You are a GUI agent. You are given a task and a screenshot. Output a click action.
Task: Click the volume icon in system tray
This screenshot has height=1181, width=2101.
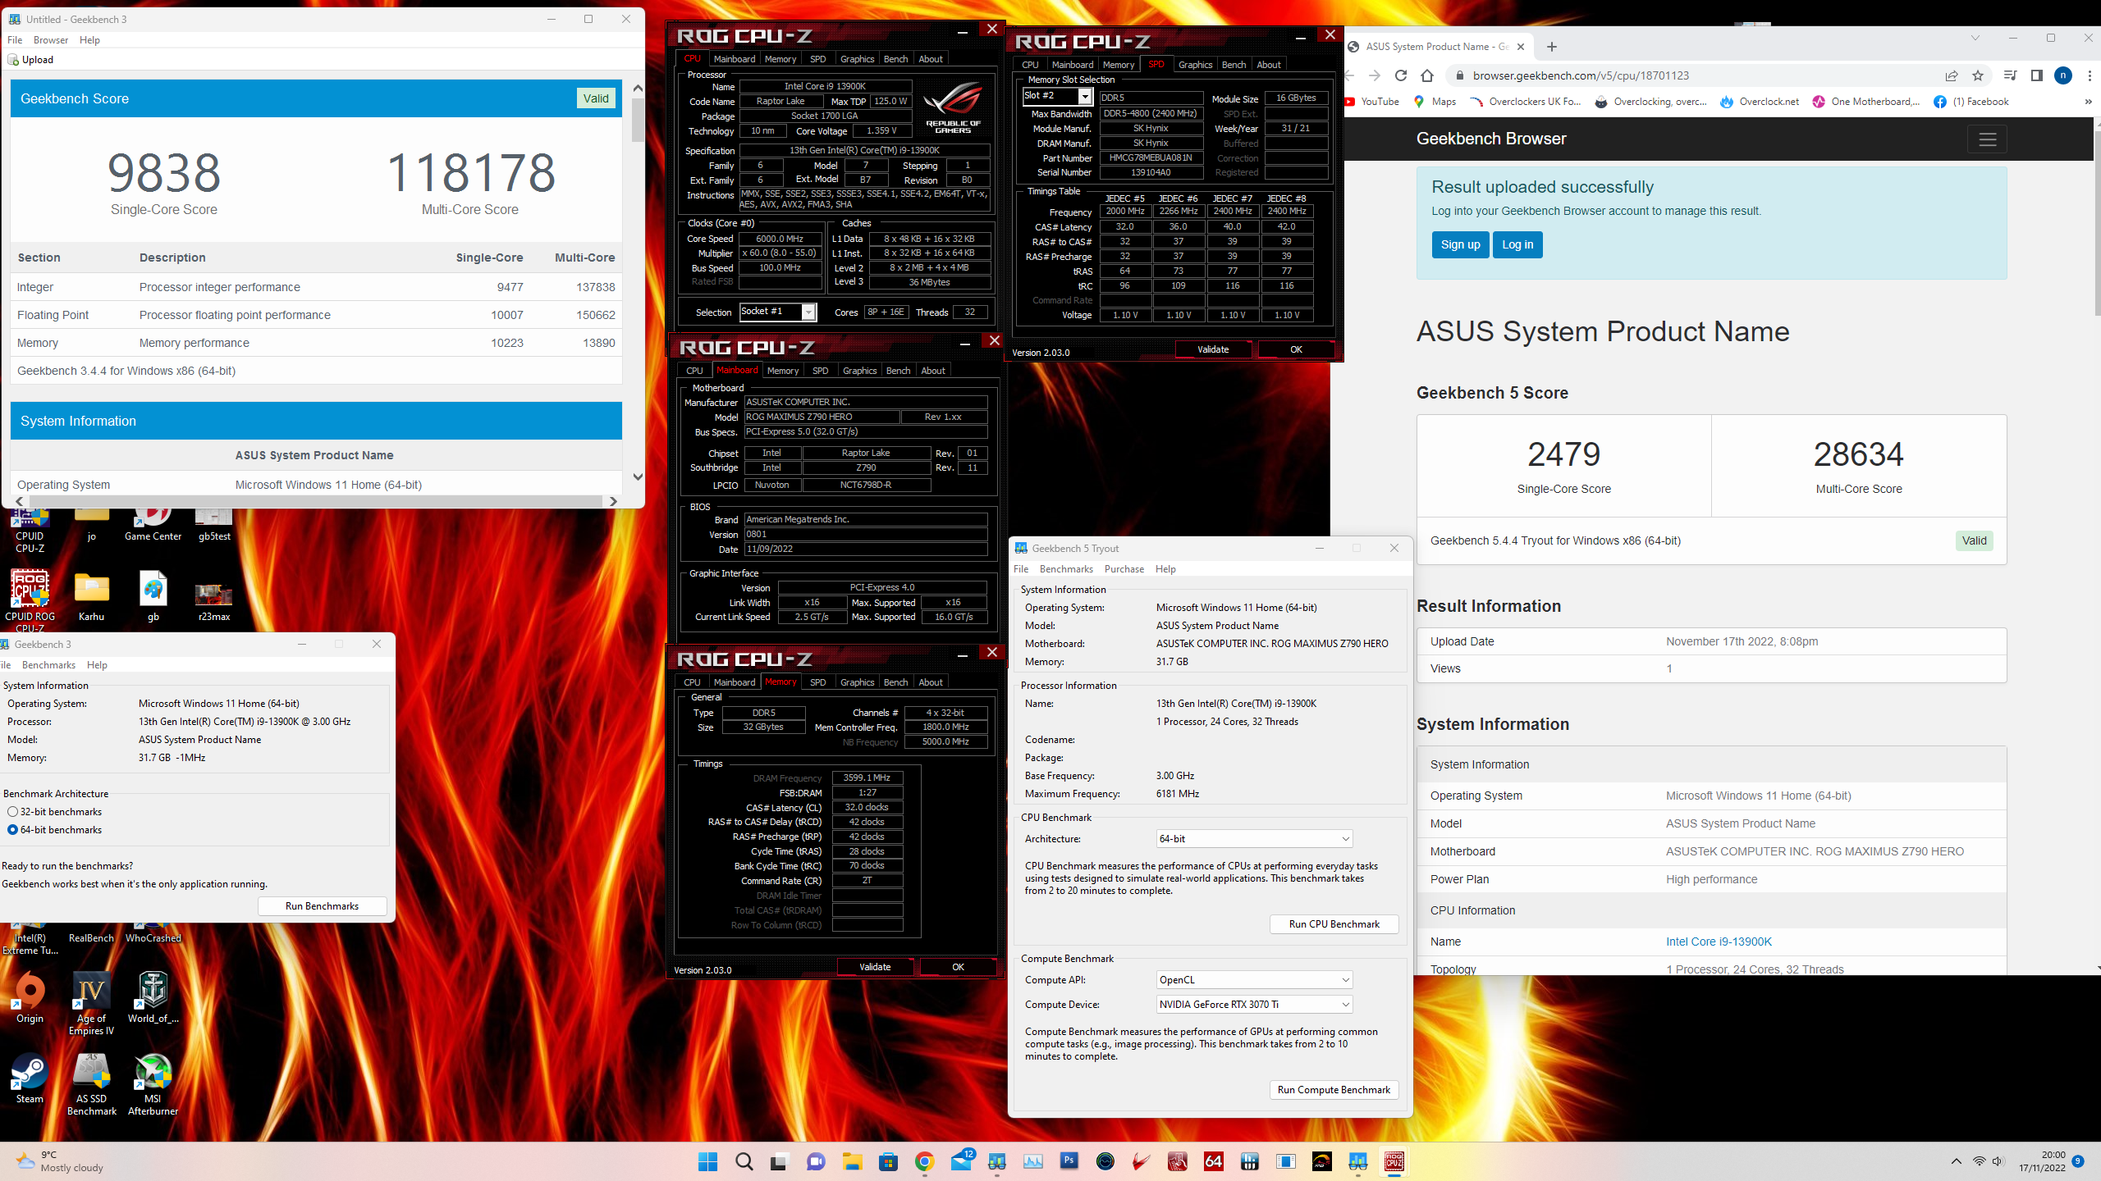[1997, 1161]
